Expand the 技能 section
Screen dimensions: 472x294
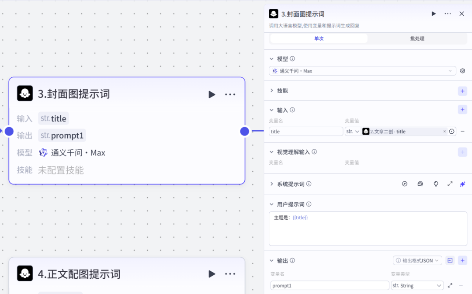tap(272, 91)
